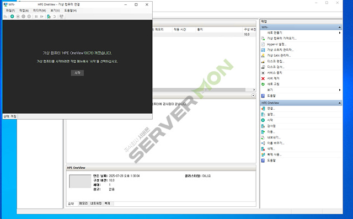The image size is (353, 219).
Task: Sort by the 작동 시간 column header
Action: point(184,29)
